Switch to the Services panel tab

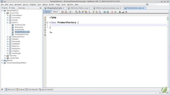22,8
